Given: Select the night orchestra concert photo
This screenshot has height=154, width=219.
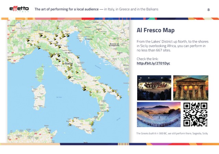Looking at the screenshot, I should 154,88.
